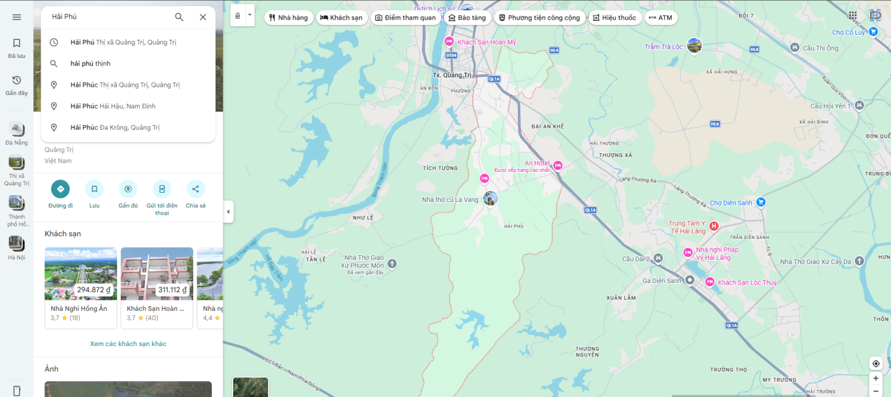This screenshot has height=397, width=891.
Task: Open the Gần đây recent history
Action: click(16, 85)
